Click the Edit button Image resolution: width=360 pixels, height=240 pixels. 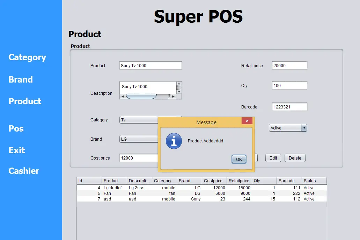pyautogui.click(x=273, y=158)
